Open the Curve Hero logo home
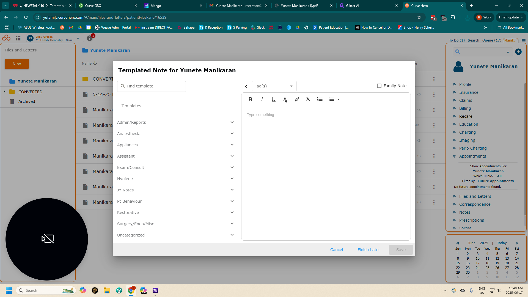 click(6, 38)
